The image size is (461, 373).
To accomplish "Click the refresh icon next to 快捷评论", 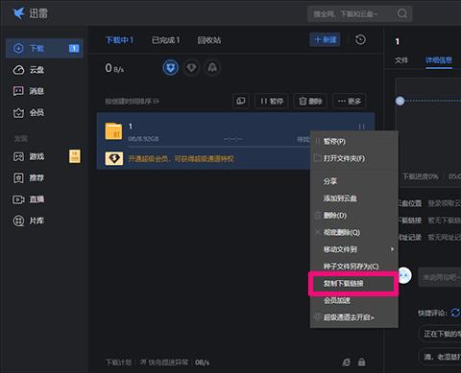I will [455, 313].
